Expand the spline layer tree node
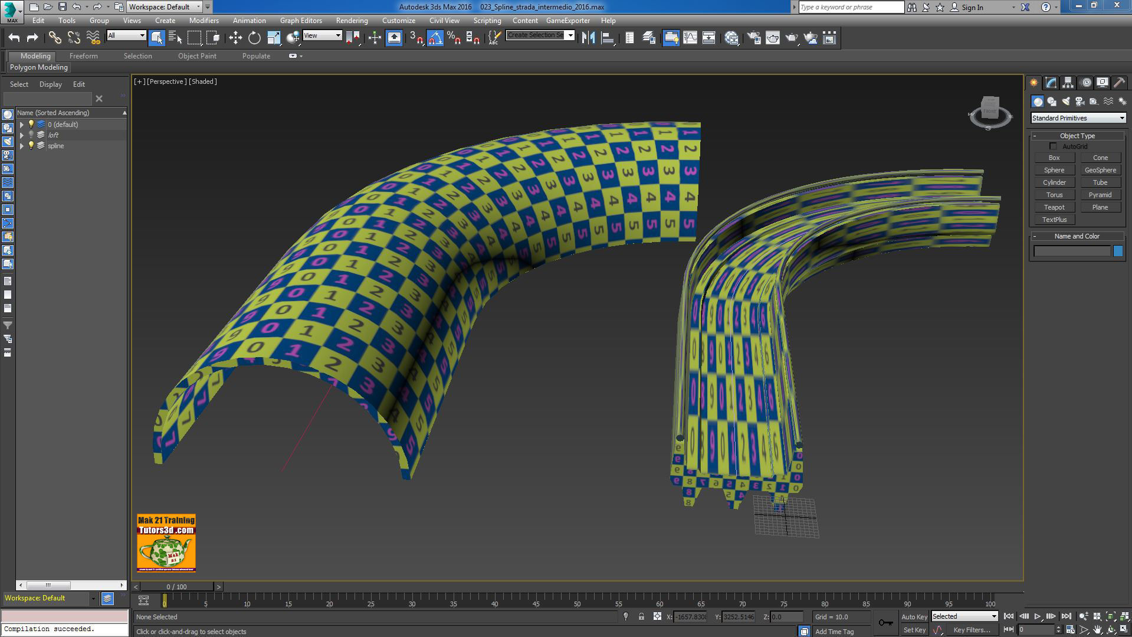The image size is (1132, 637). [22, 146]
